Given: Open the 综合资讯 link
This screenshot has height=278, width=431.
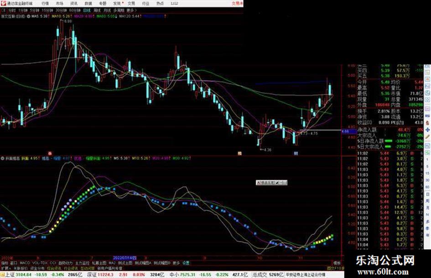Looking at the screenshot, I should pyautogui.click(x=54, y=268).
